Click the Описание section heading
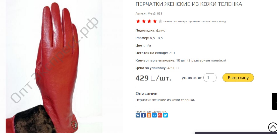 [146, 93]
